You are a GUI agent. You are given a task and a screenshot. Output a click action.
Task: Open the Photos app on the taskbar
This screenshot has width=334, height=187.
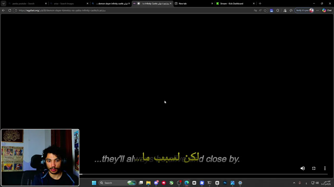click(232, 183)
